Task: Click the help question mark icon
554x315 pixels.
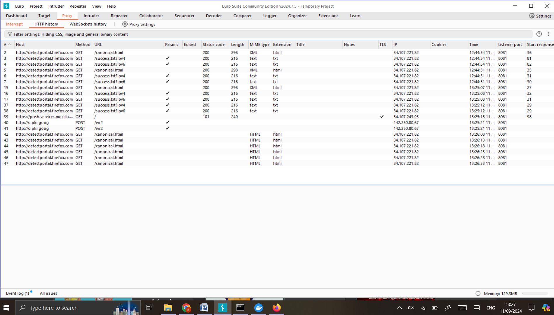Action: coord(539,34)
